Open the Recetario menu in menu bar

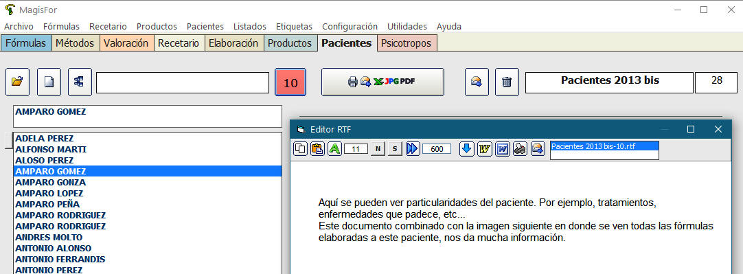[108, 27]
